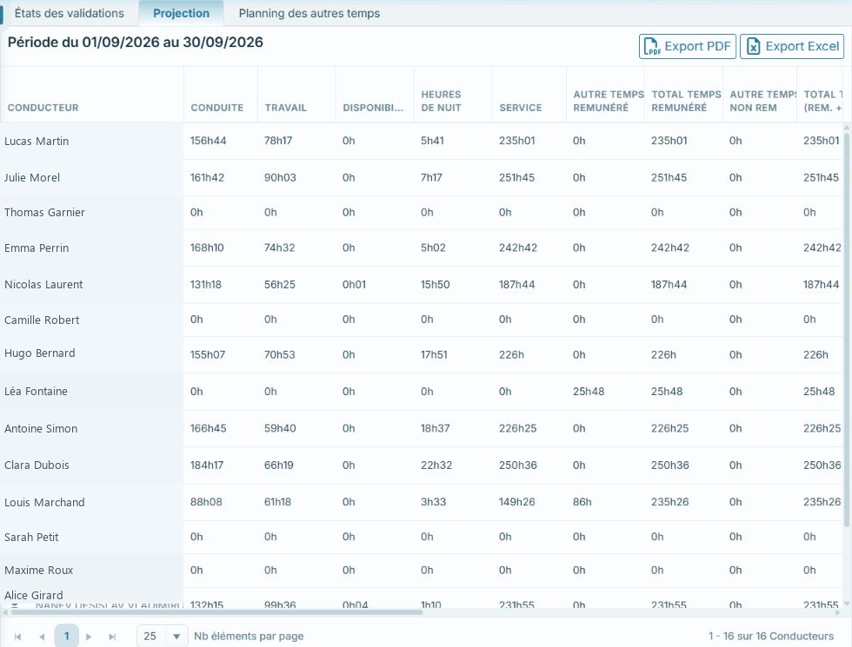Click Emma Perrin's night hours 5h02
This screenshot has height=647, width=852.
tap(433, 248)
